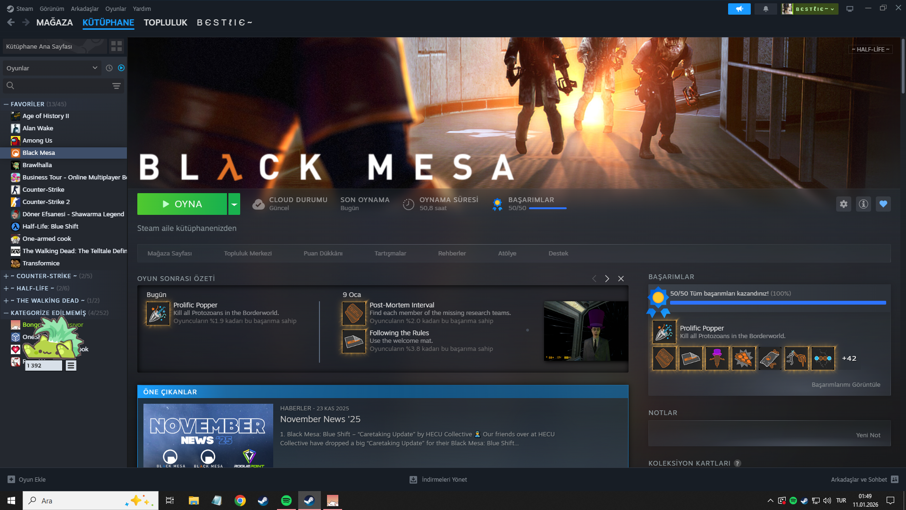Show next post-game summary page
The image size is (906, 510).
click(x=607, y=279)
